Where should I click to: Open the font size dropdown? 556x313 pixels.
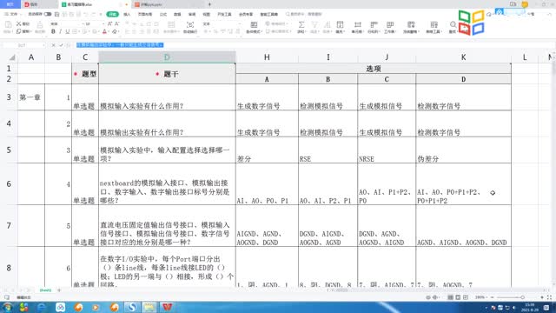[103, 23]
